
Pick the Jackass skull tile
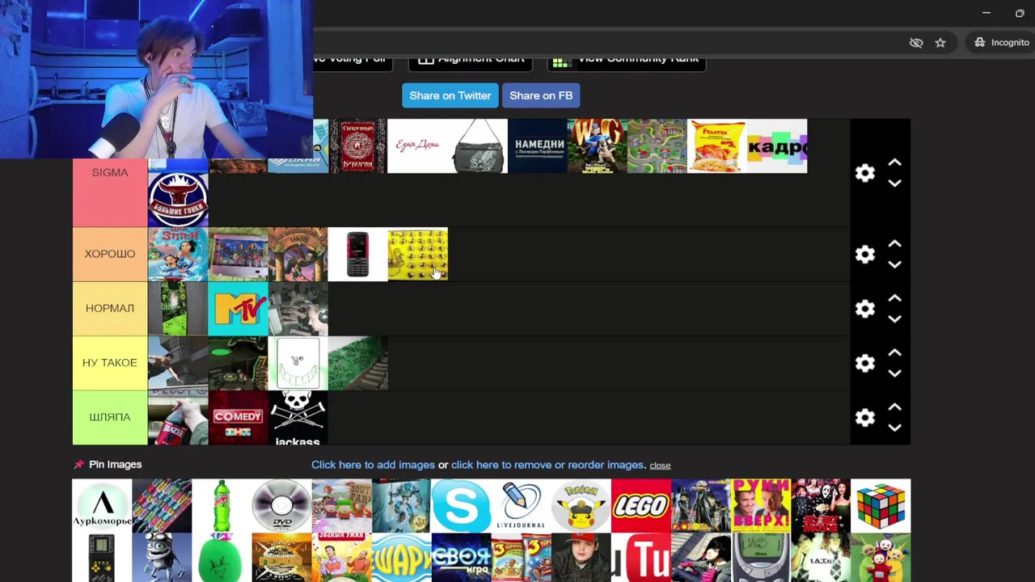pos(298,417)
